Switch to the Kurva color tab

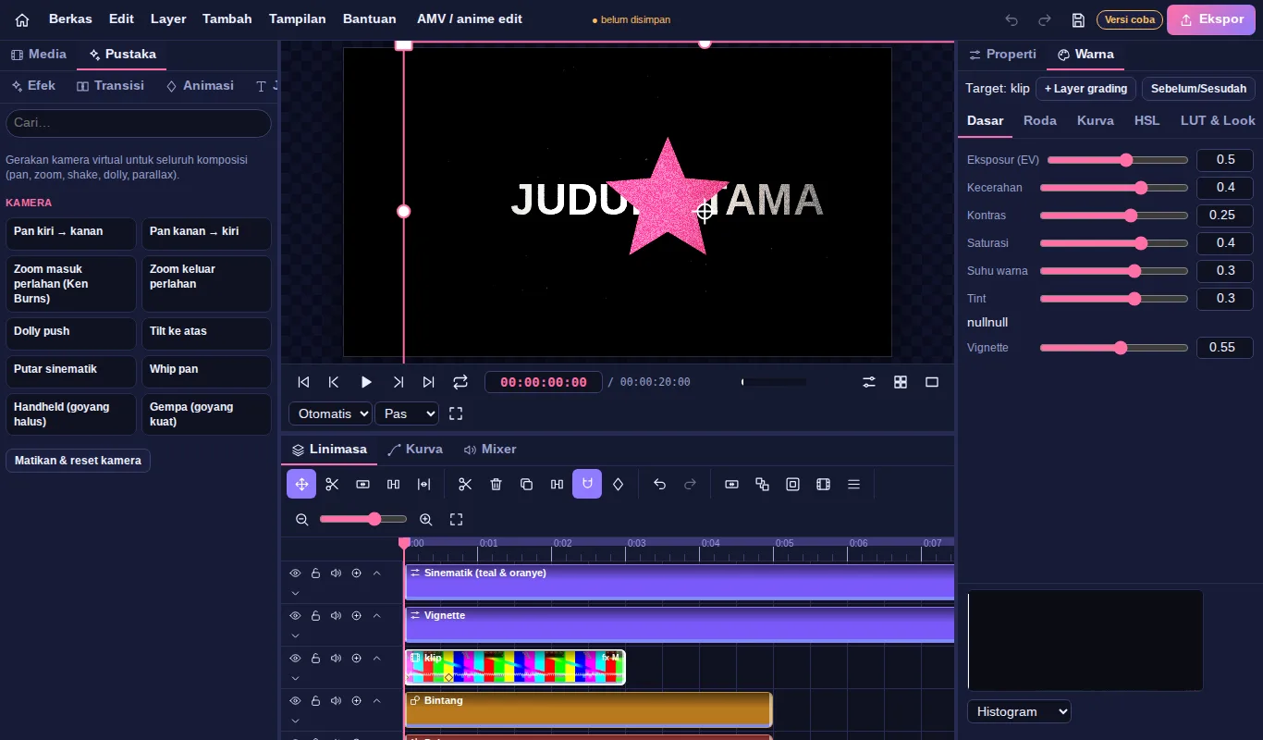(x=1096, y=121)
